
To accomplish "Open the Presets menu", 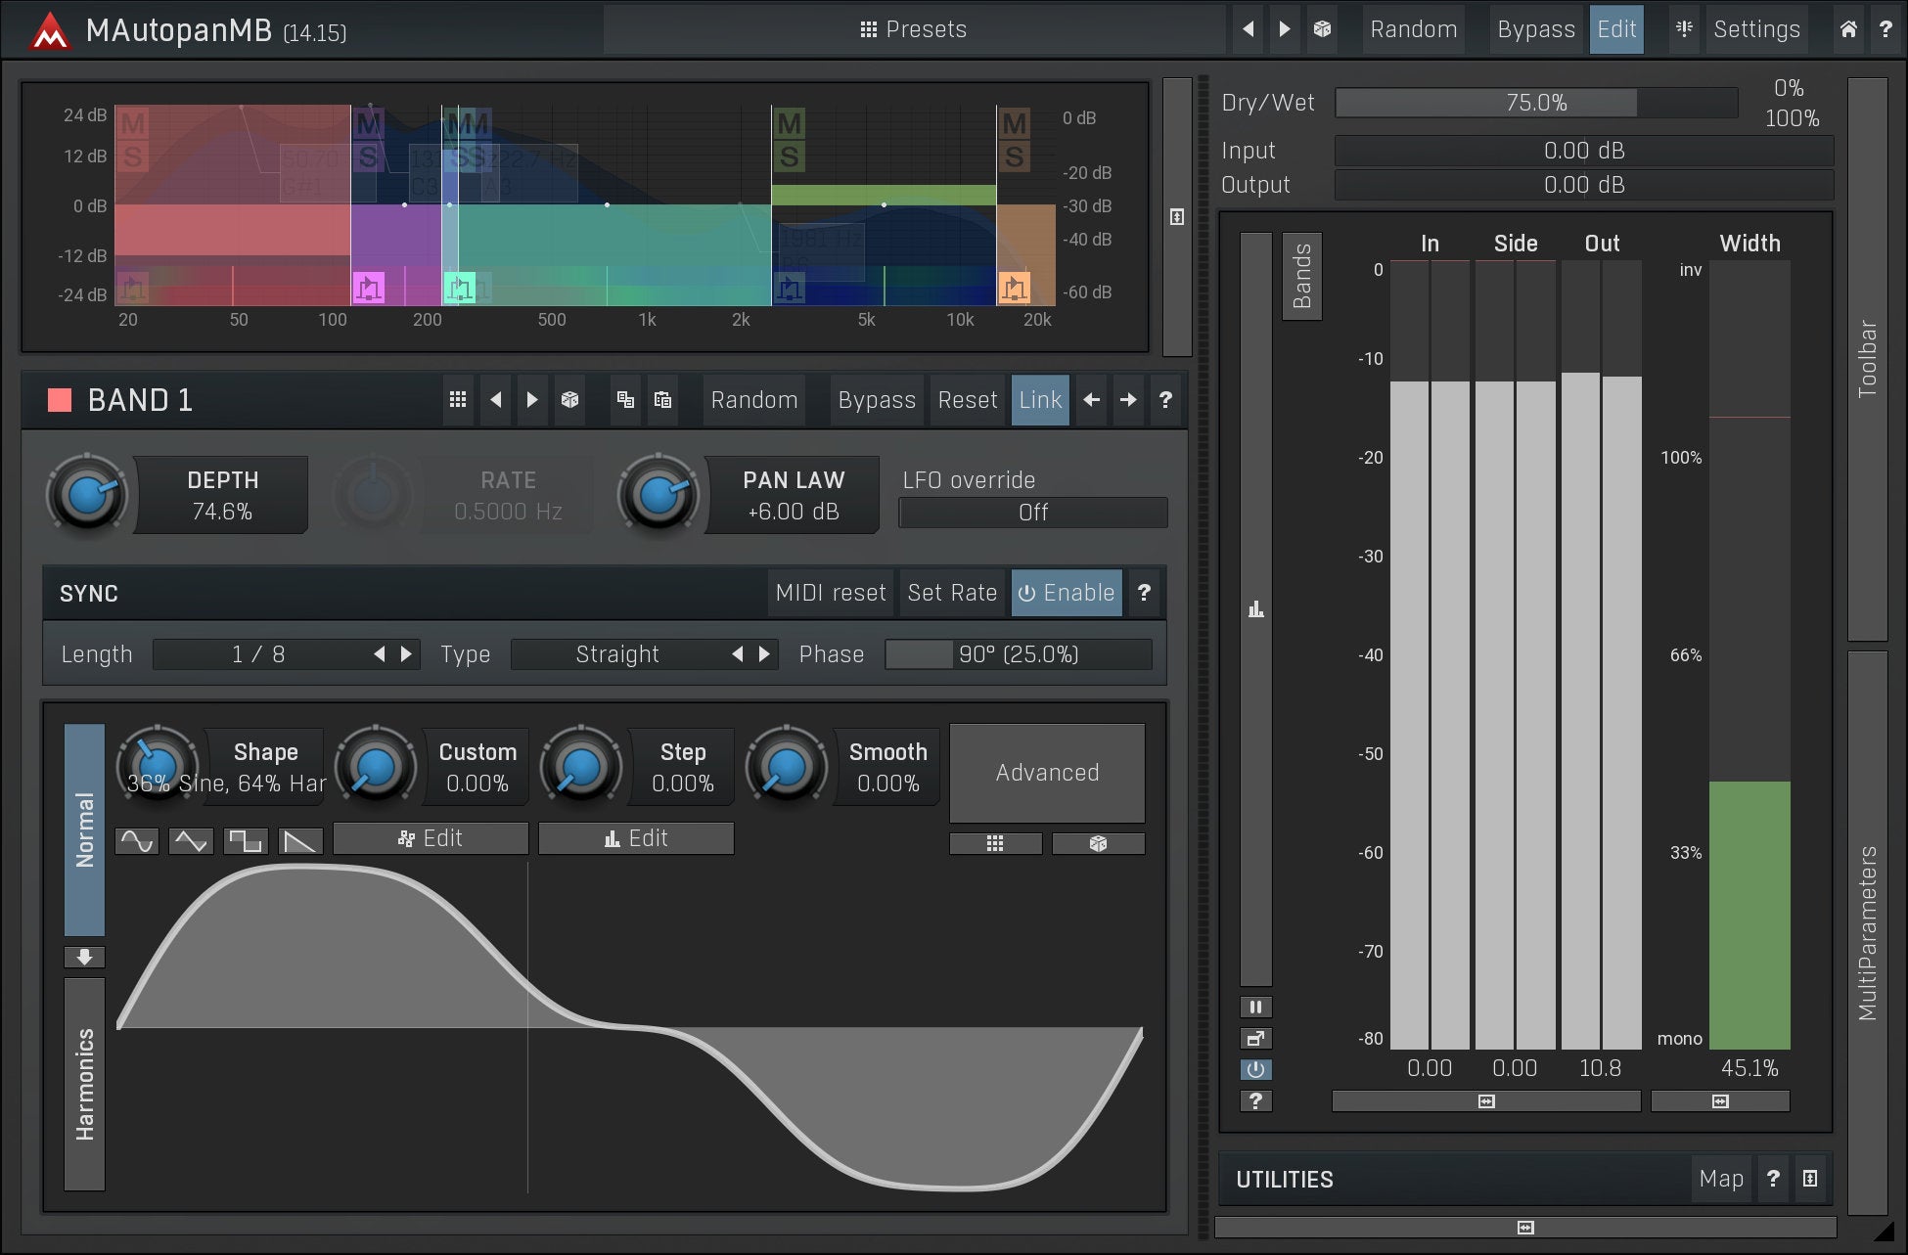I will coord(913,29).
